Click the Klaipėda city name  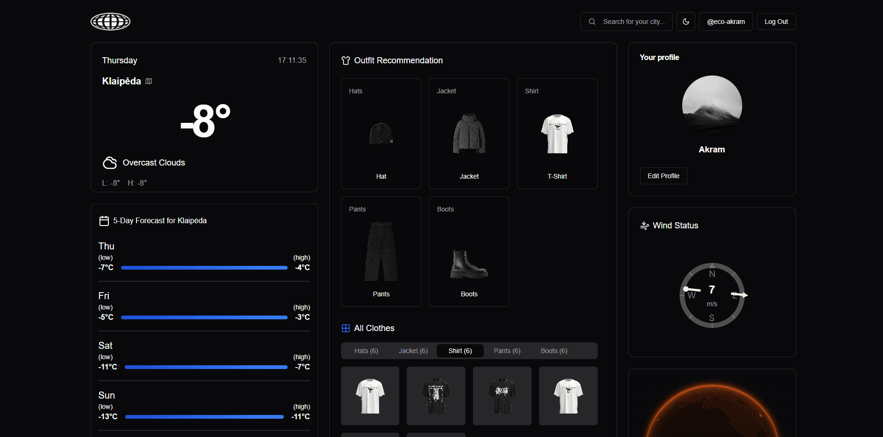tap(122, 81)
